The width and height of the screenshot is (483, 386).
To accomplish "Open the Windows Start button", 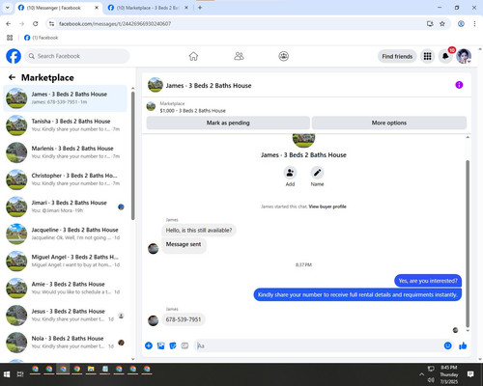I will pyautogui.click(x=7, y=374).
